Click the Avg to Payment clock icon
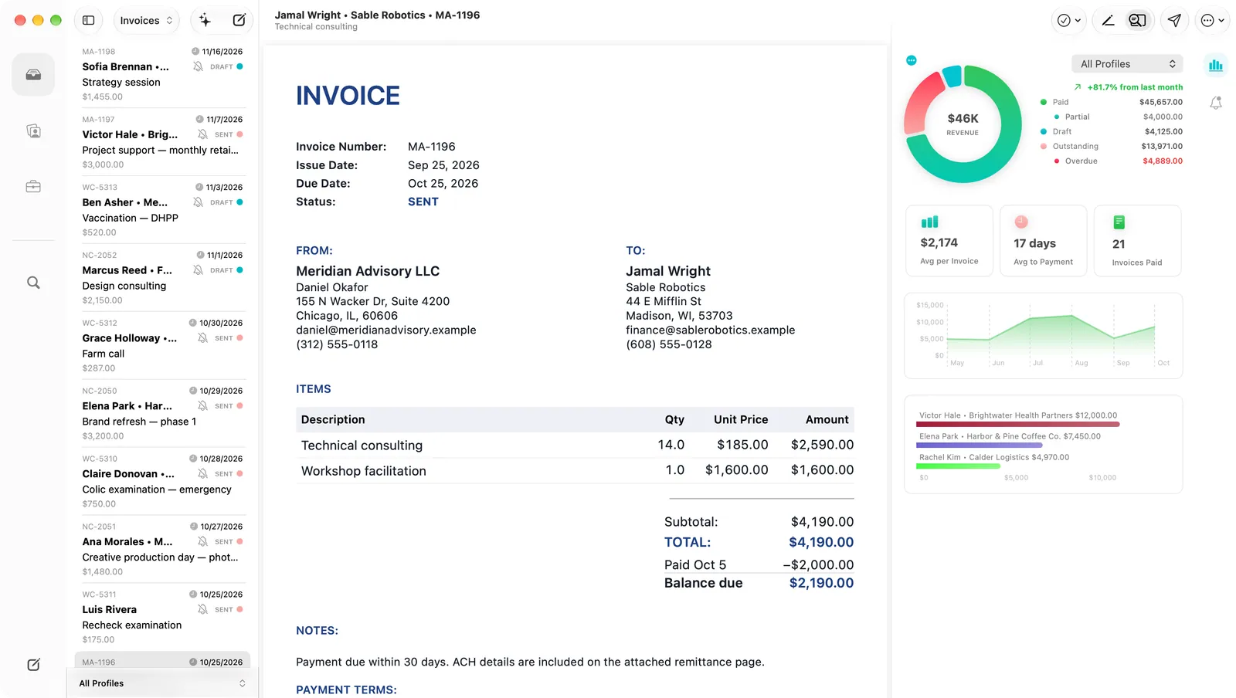The image size is (1236, 698). point(1021,222)
